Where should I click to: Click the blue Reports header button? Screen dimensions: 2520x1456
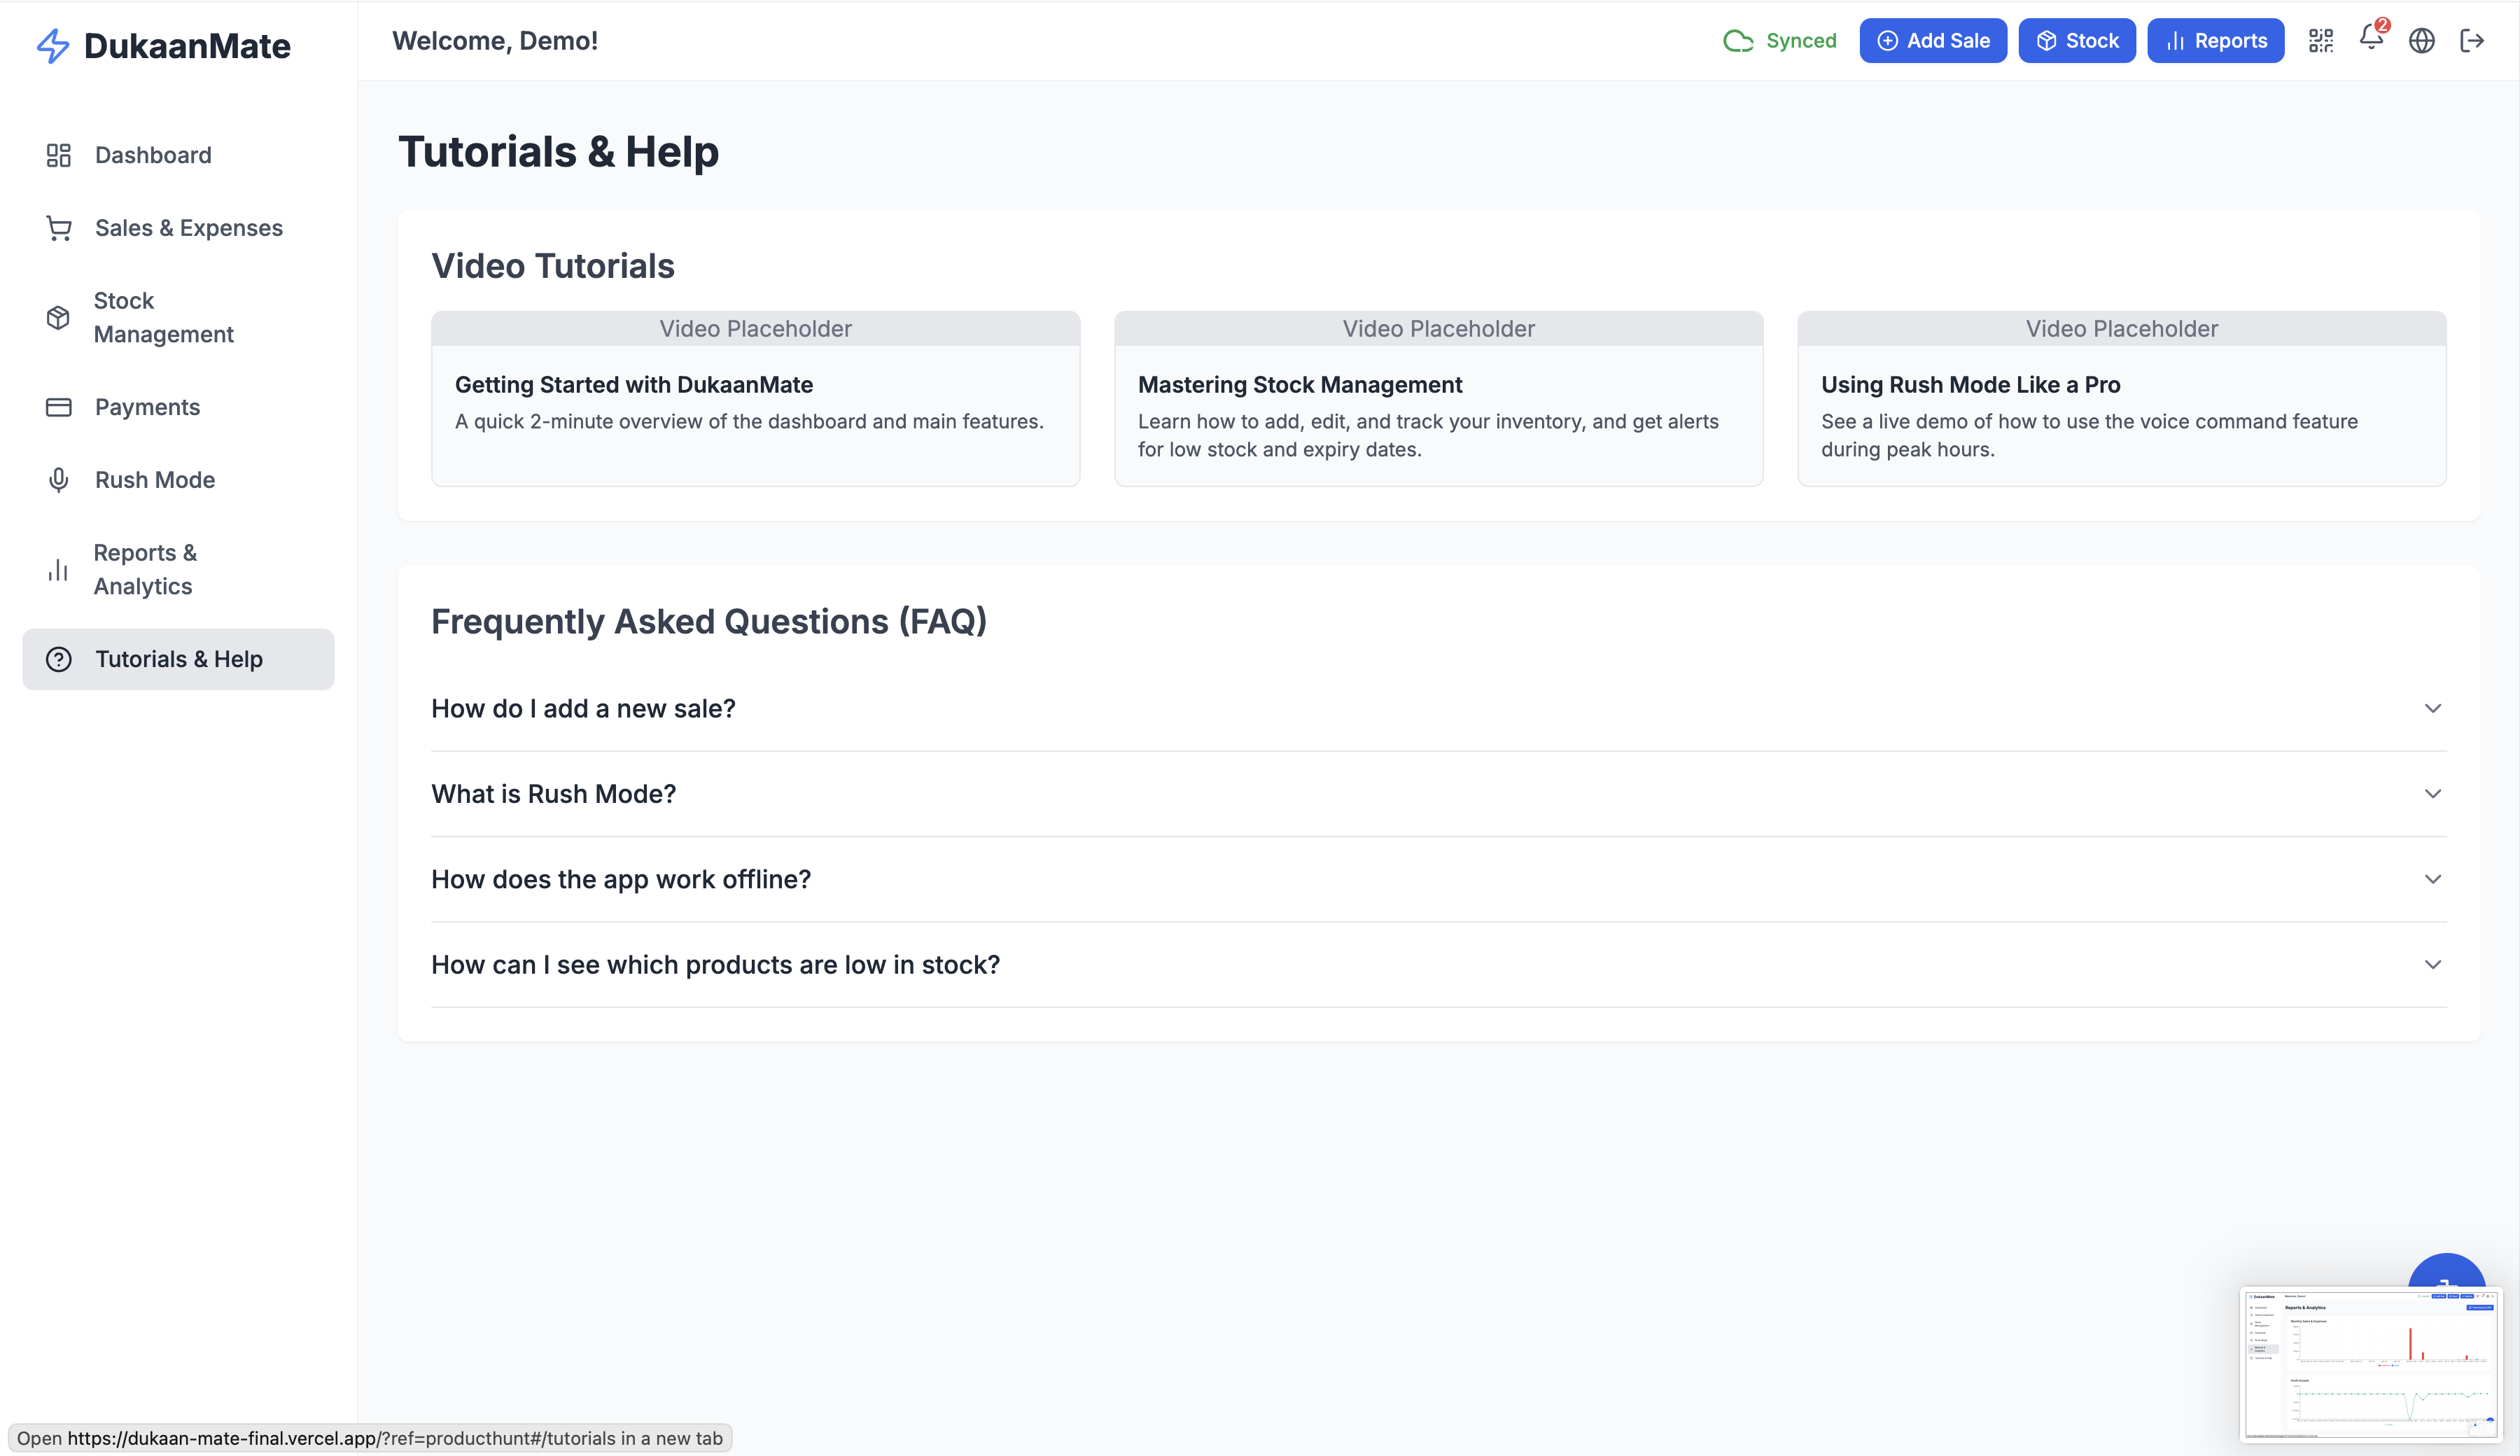[x=2215, y=41]
